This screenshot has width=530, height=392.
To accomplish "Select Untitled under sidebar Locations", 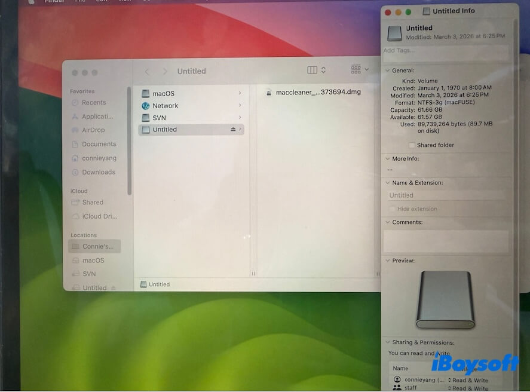I will [94, 287].
